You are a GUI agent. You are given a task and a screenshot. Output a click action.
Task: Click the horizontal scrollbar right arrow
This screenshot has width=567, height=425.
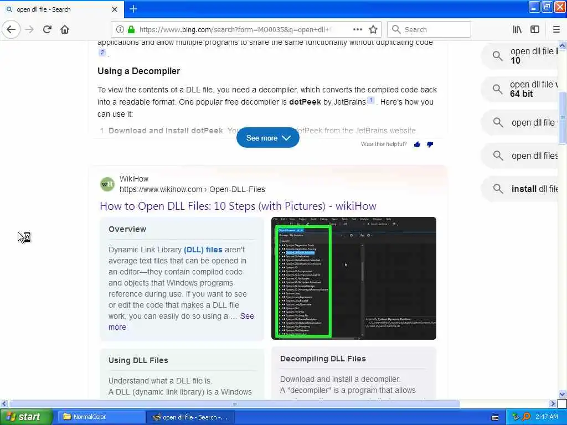point(552,403)
